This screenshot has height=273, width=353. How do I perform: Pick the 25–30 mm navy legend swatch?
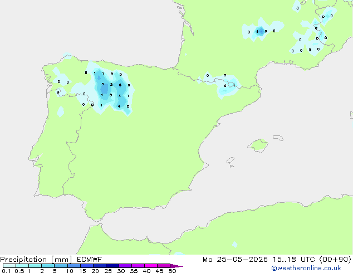[x=112, y=266]
